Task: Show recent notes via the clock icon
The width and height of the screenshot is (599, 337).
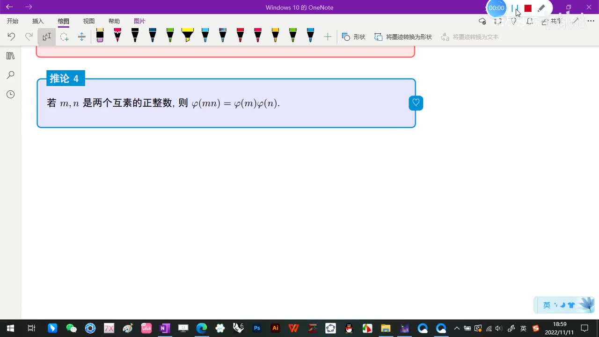Action: (x=10, y=95)
